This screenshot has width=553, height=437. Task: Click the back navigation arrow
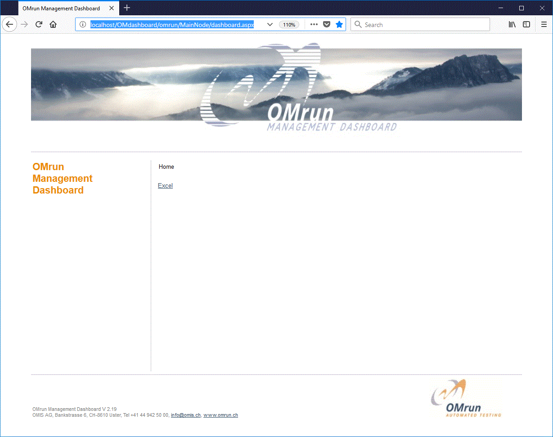(x=9, y=24)
